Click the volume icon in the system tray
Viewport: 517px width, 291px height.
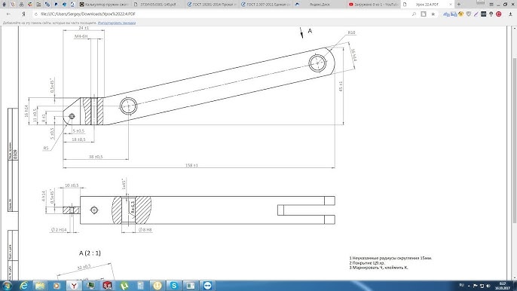coord(488,286)
